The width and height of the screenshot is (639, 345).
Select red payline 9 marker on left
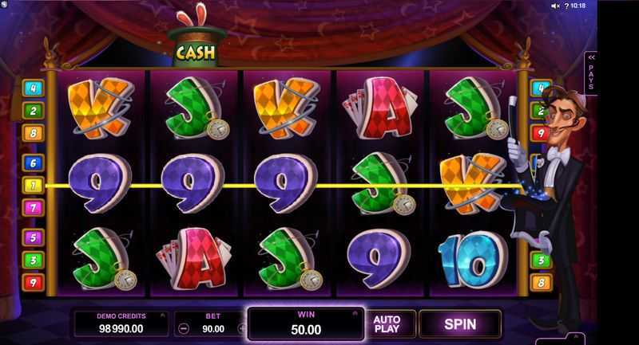pos(34,282)
